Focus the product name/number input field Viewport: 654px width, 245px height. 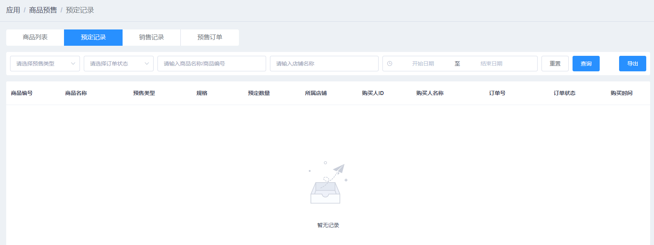coord(211,64)
